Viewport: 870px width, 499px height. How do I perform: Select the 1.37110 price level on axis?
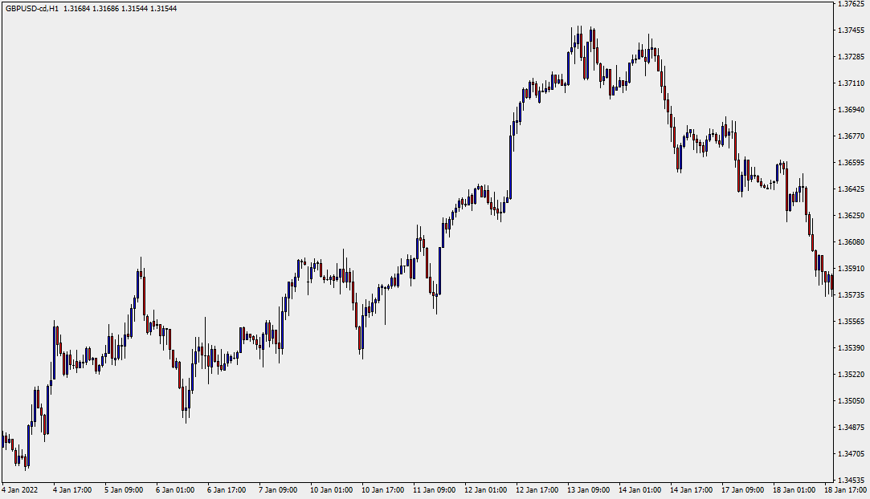point(850,83)
